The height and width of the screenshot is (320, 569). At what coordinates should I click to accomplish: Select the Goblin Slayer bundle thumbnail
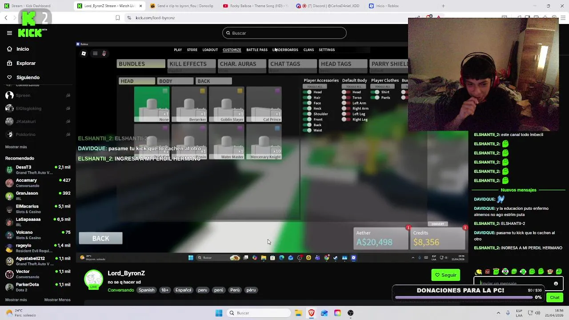click(226, 104)
